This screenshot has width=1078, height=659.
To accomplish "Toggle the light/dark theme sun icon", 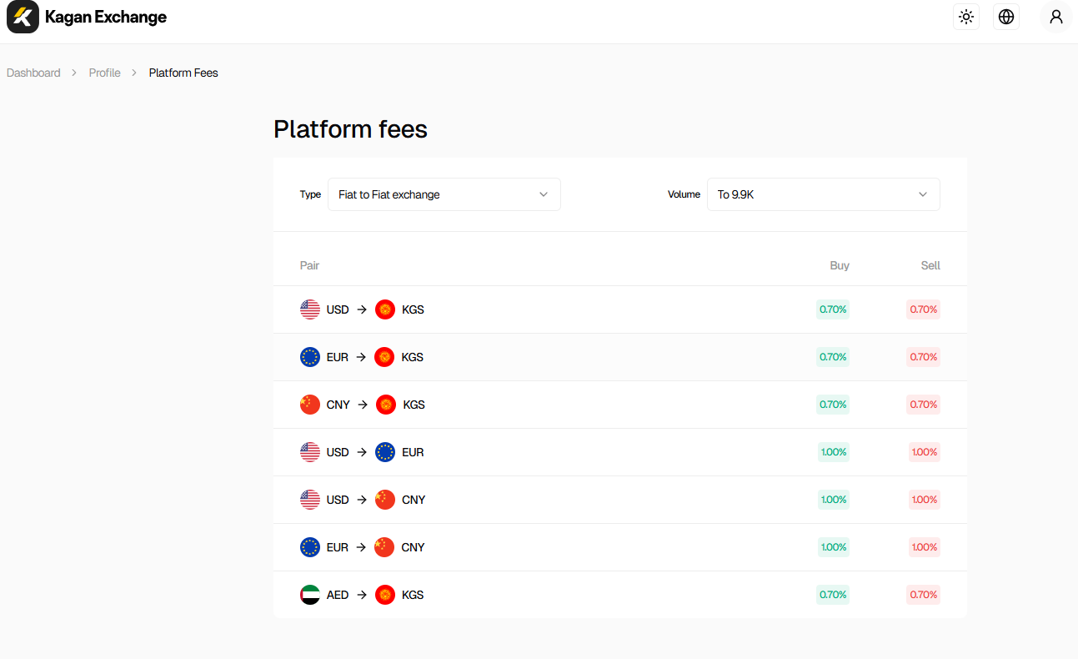I will pos(966,17).
